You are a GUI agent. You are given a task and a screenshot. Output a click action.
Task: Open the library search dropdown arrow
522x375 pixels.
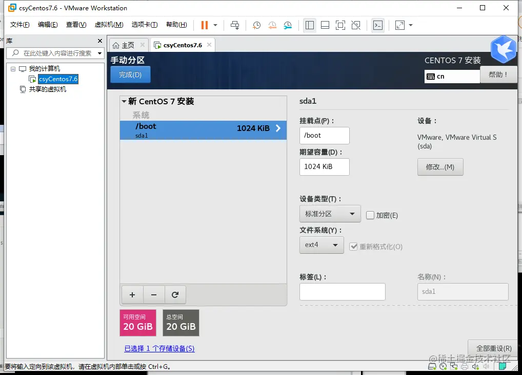(x=99, y=53)
